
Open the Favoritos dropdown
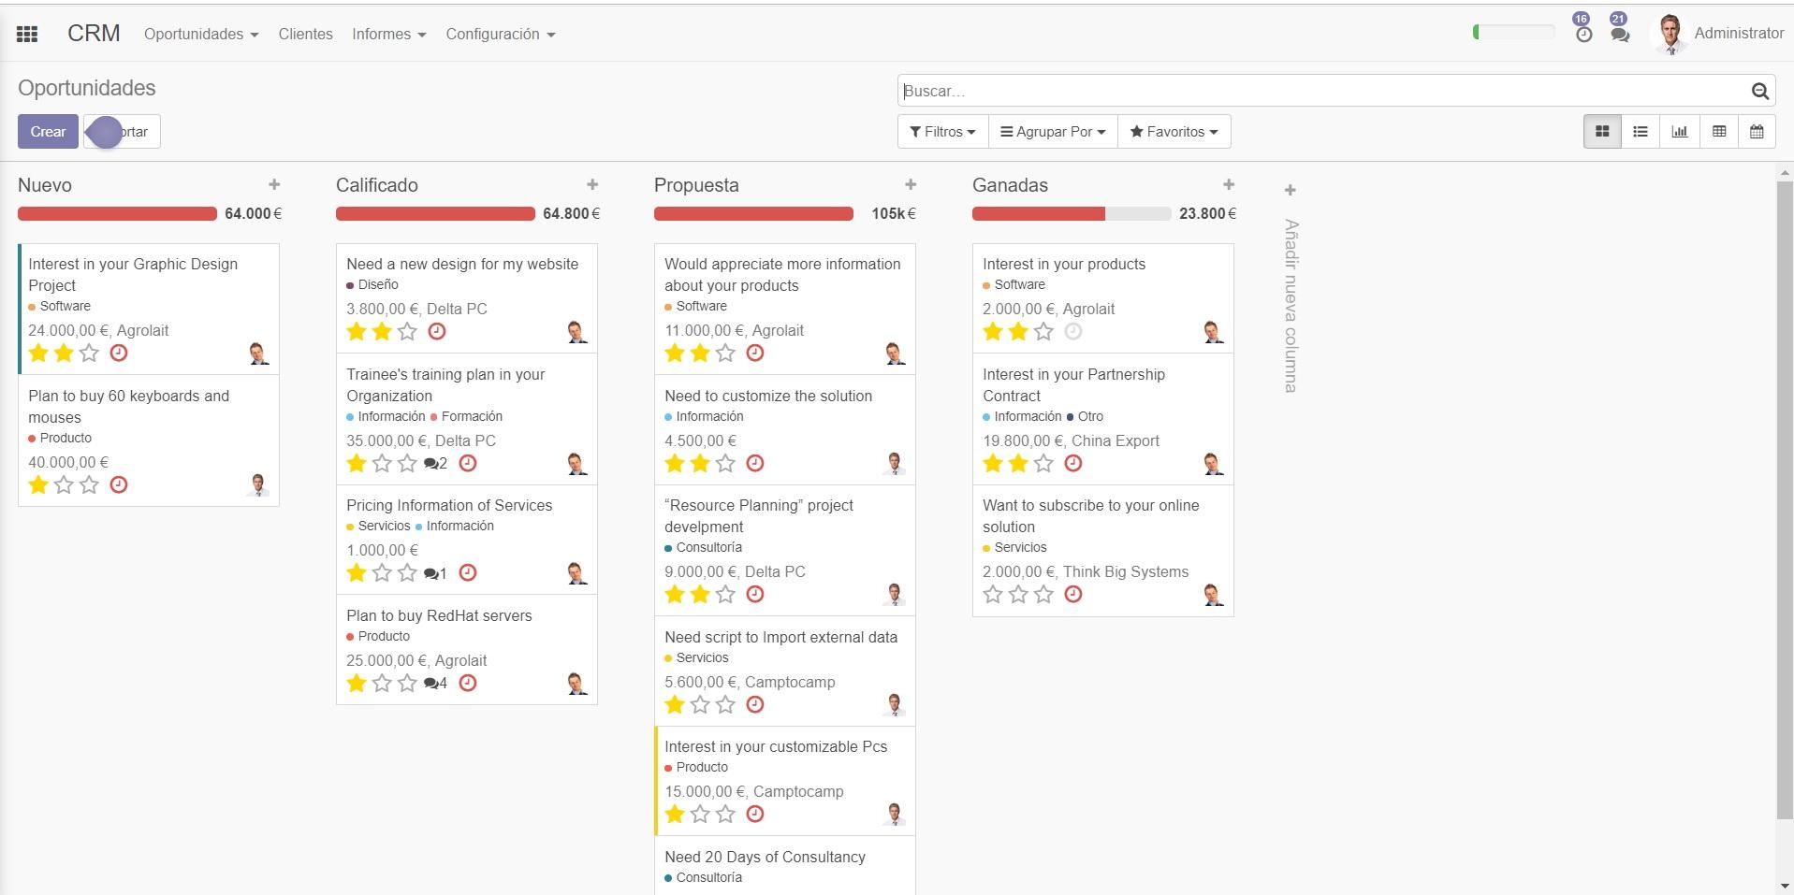(1174, 131)
